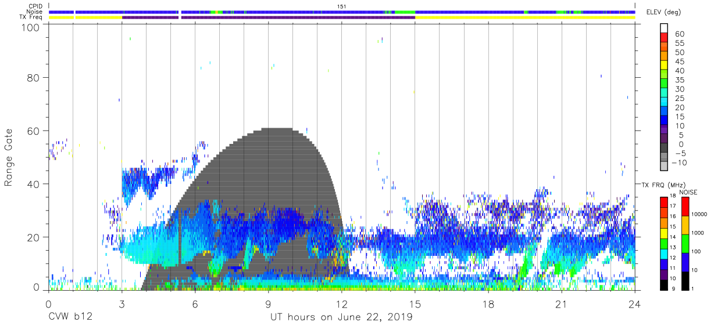Click the '25' label on ELEV colorbar
Image resolution: width=714 pixels, height=329 pixels.
click(x=679, y=99)
